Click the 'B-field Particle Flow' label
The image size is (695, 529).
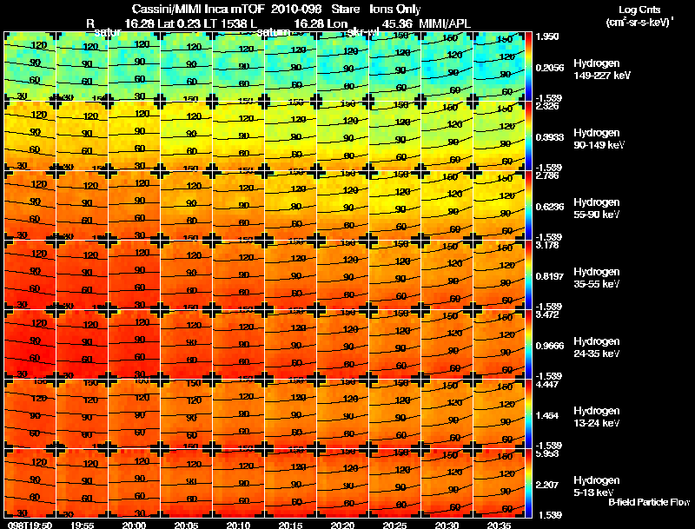coord(649,502)
